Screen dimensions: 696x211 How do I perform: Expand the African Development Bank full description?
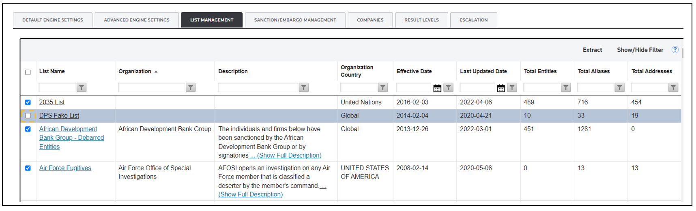(x=289, y=156)
